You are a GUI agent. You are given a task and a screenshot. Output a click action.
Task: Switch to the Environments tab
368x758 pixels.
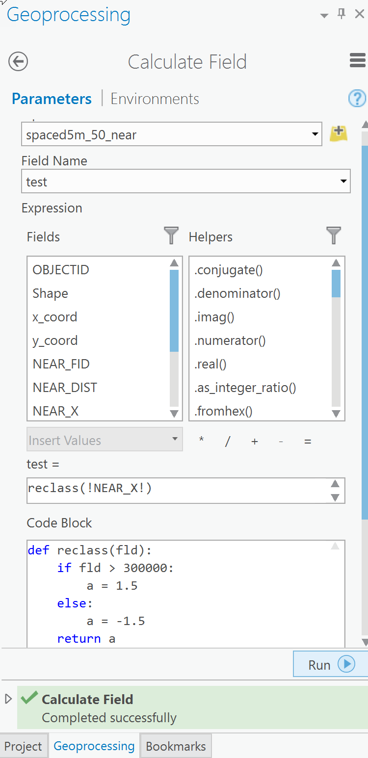(x=155, y=99)
